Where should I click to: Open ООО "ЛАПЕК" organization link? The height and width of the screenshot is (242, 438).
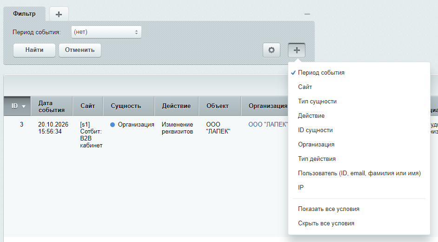[x=268, y=125]
